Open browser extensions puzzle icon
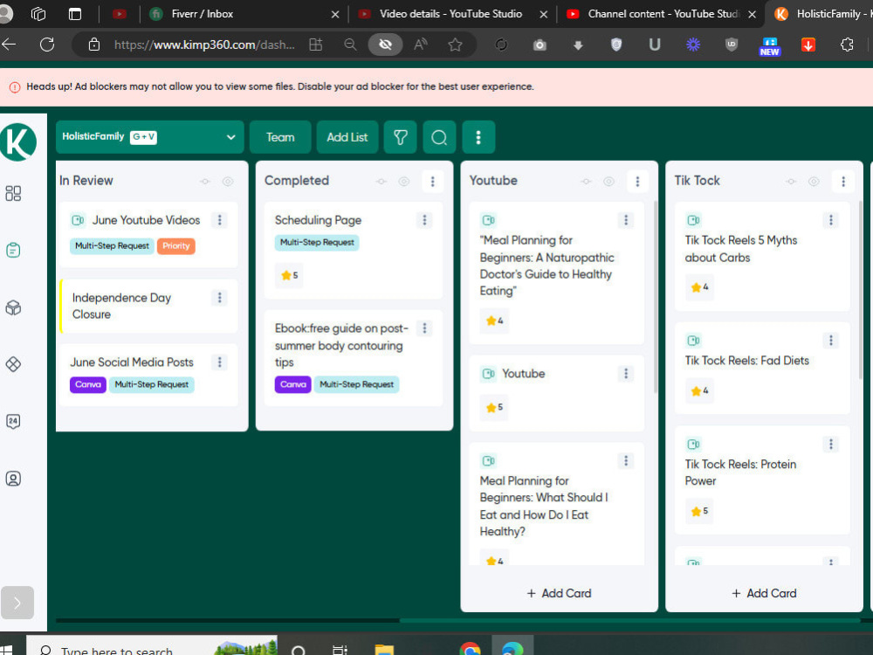 [x=847, y=45]
